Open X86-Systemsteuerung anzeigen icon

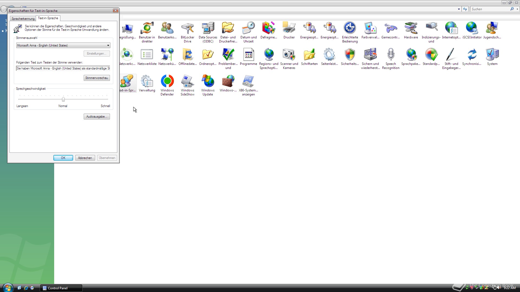248,85
